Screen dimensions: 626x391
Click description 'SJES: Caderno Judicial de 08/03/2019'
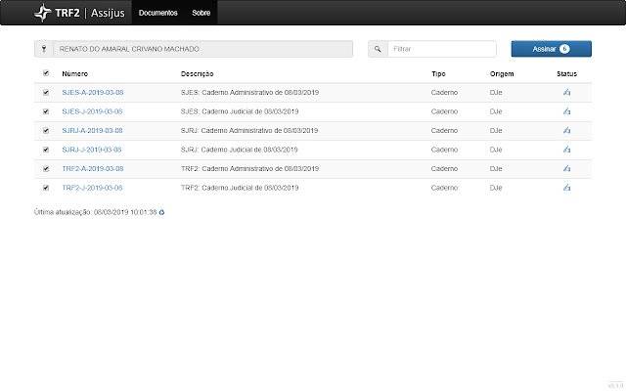[x=240, y=111]
